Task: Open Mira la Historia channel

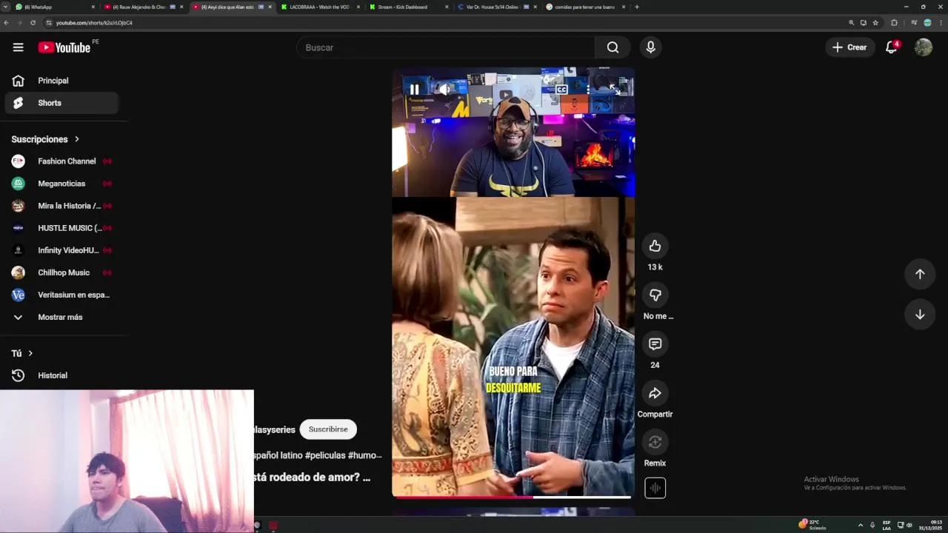Action: point(61,206)
